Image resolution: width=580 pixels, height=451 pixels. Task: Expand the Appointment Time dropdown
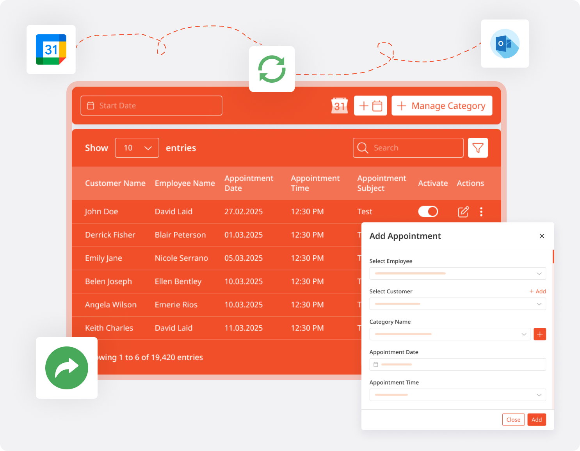tap(457, 395)
